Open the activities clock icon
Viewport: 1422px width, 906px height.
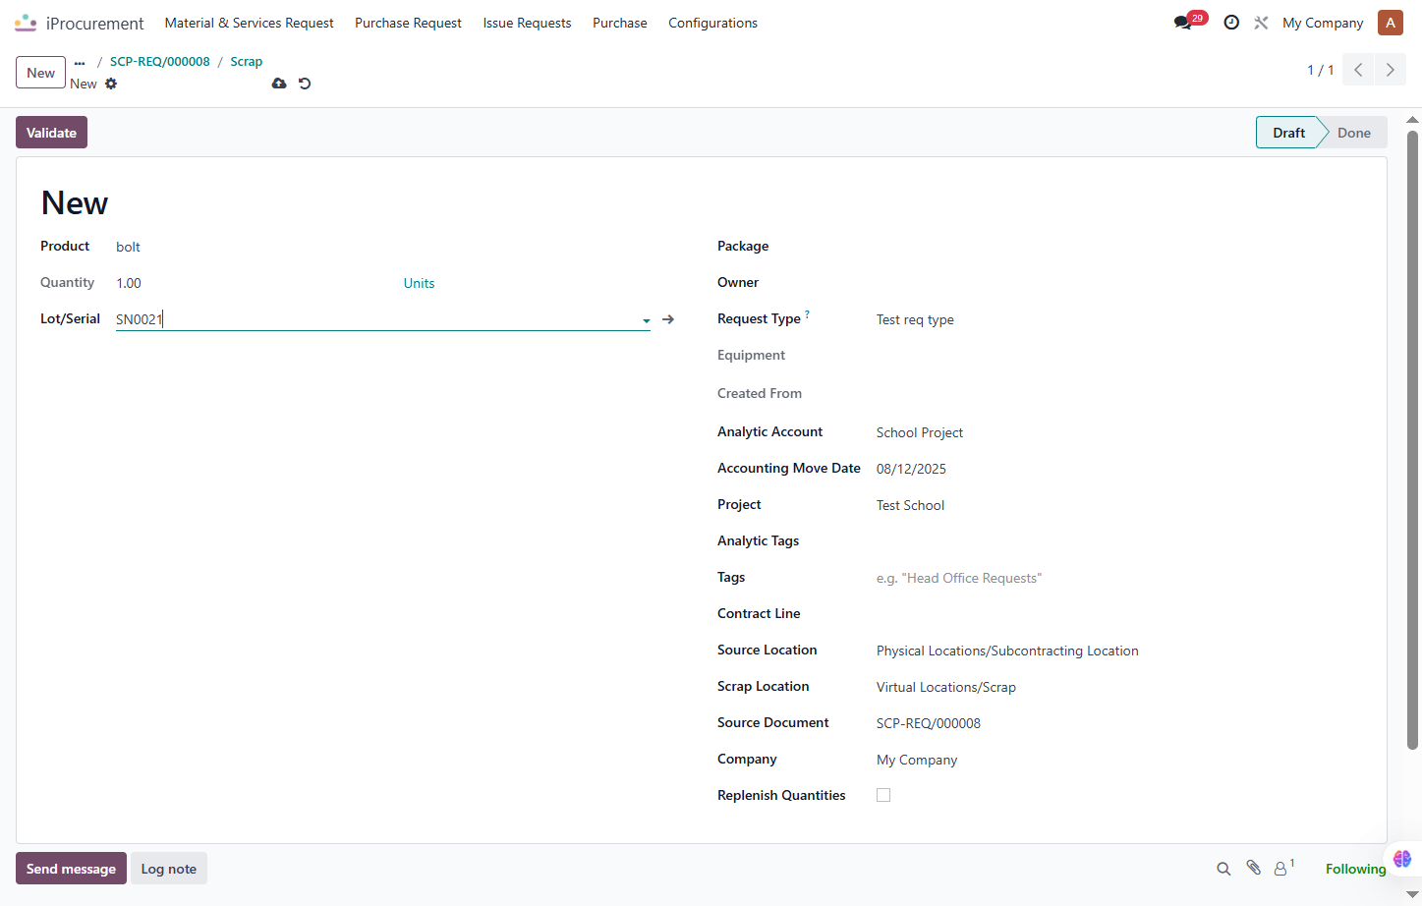click(x=1231, y=23)
